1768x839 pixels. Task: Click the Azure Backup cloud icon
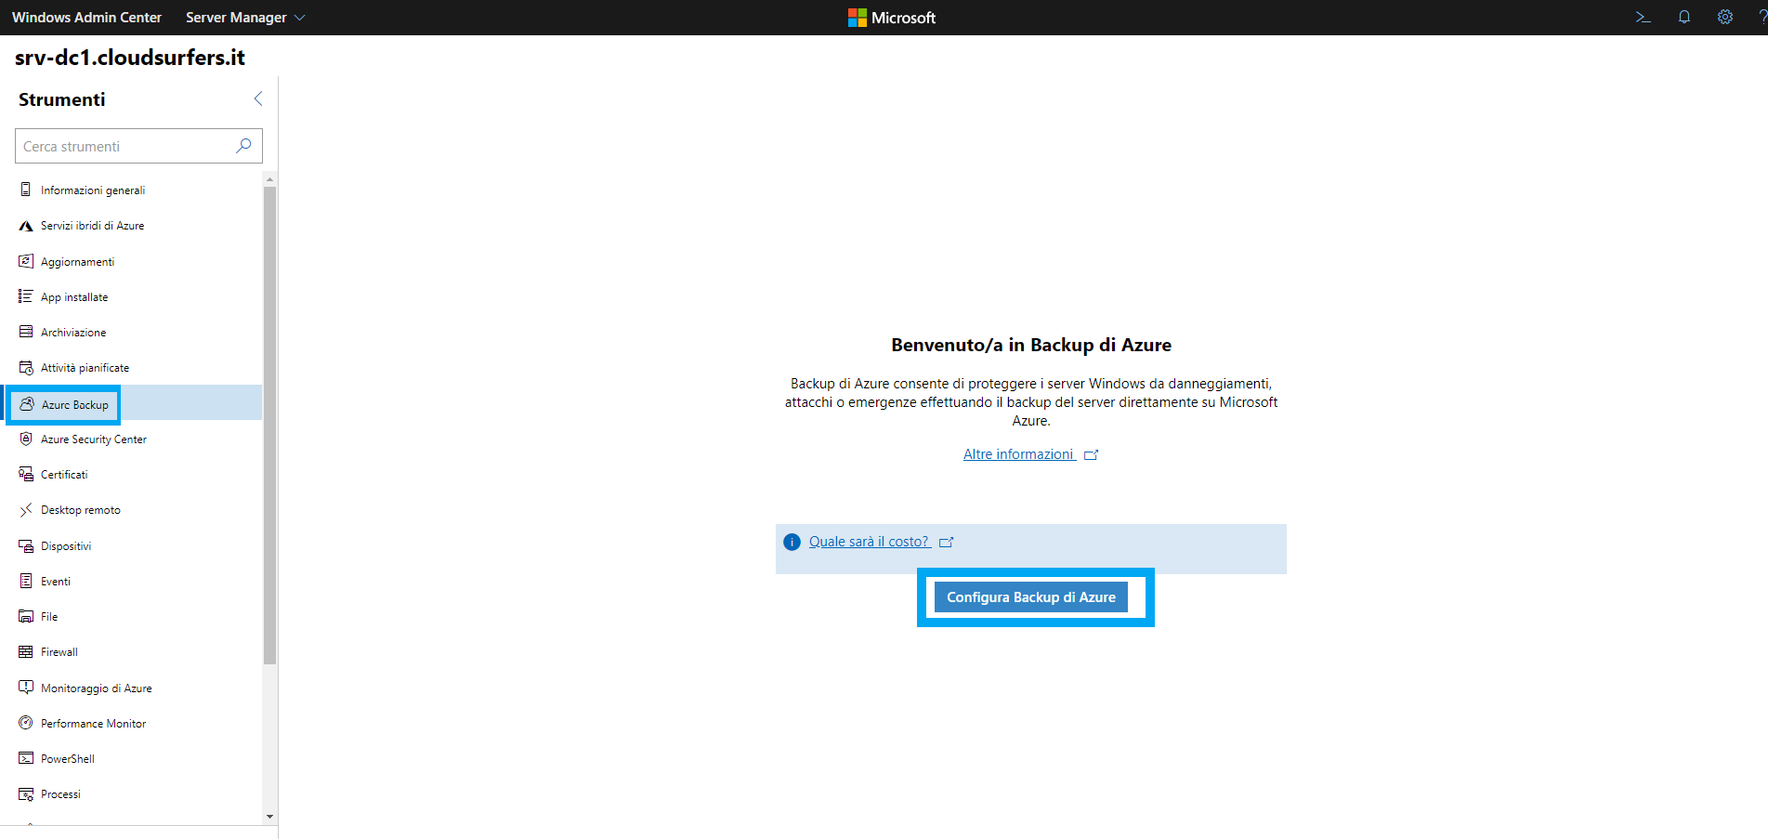tap(27, 404)
